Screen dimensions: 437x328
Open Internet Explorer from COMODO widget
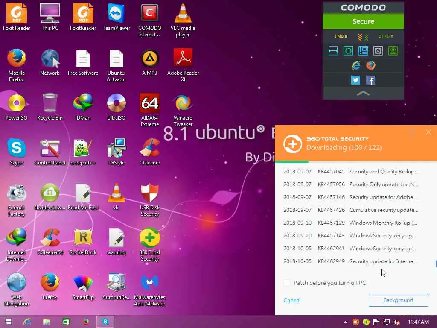click(355, 65)
